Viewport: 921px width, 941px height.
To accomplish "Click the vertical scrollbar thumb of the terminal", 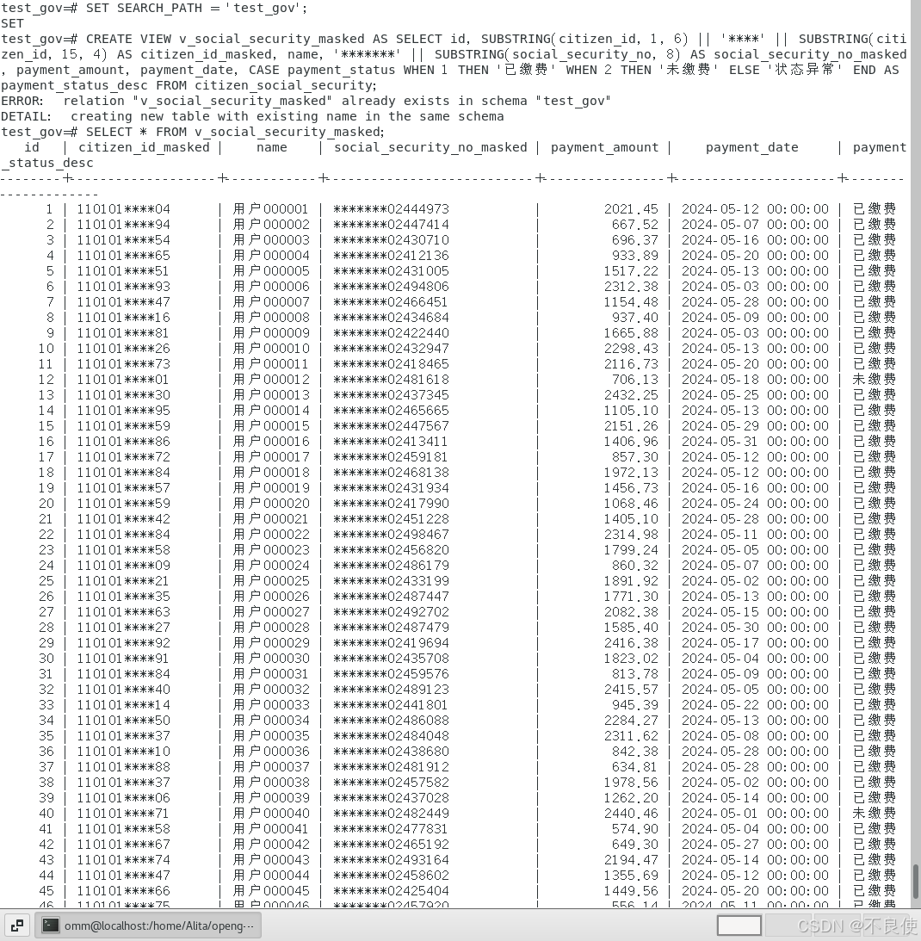I will coord(916,882).
